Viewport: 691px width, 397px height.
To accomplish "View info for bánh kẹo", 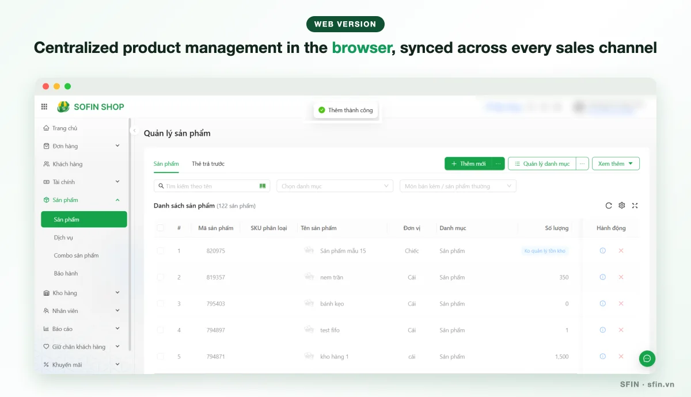I will tap(603, 304).
